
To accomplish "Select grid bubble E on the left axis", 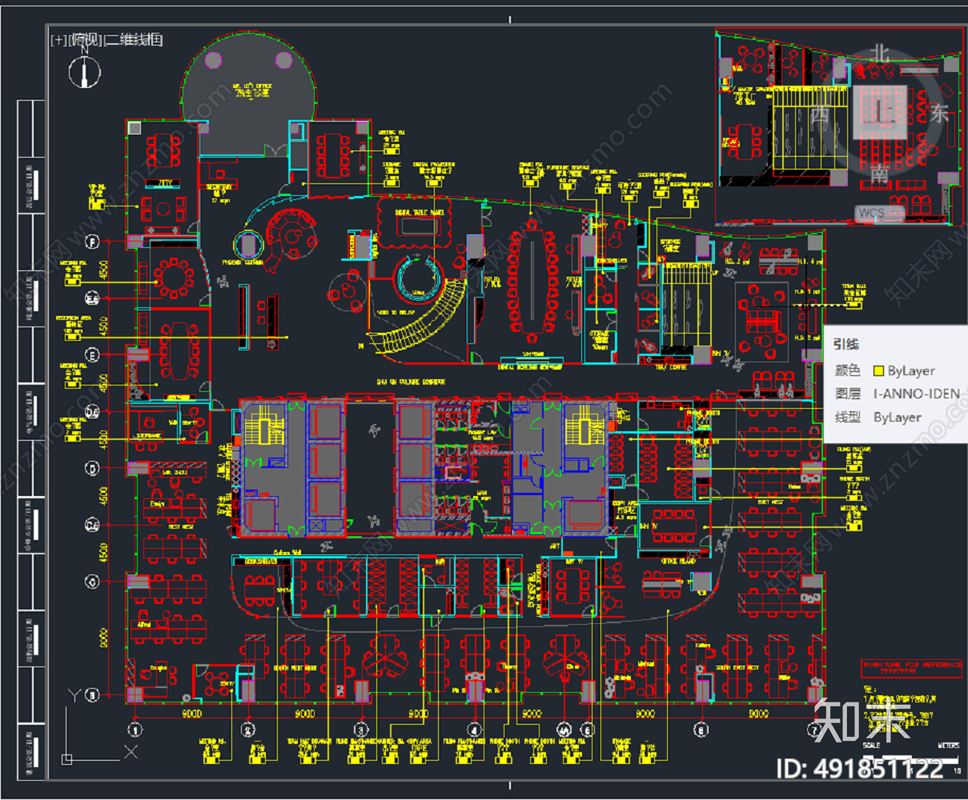I will tap(93, 354).
